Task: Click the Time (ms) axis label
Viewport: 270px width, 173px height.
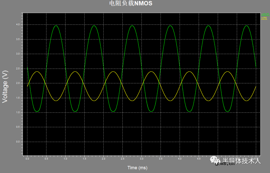Action: (x=137, y=168)
